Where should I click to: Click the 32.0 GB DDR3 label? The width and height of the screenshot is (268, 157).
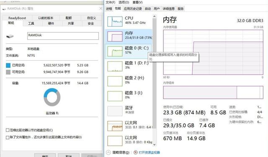pos(250,21)
